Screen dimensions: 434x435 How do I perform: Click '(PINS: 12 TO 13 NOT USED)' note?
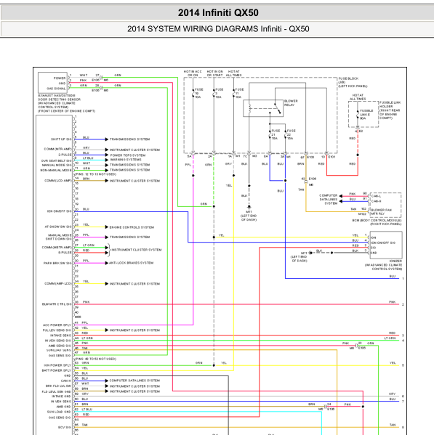click(x=95, y=174)
